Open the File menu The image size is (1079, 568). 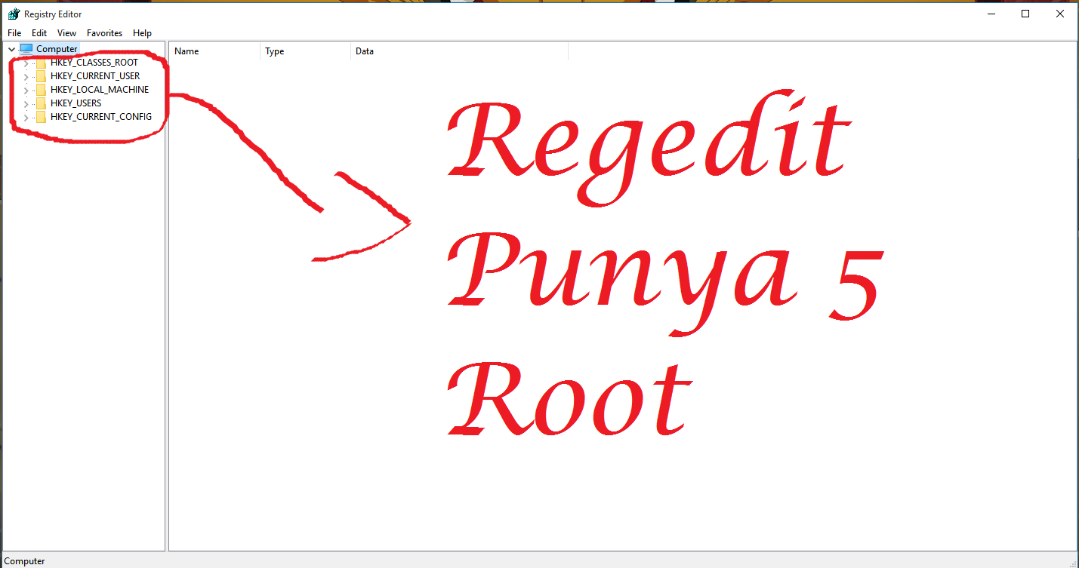point(14,32)
